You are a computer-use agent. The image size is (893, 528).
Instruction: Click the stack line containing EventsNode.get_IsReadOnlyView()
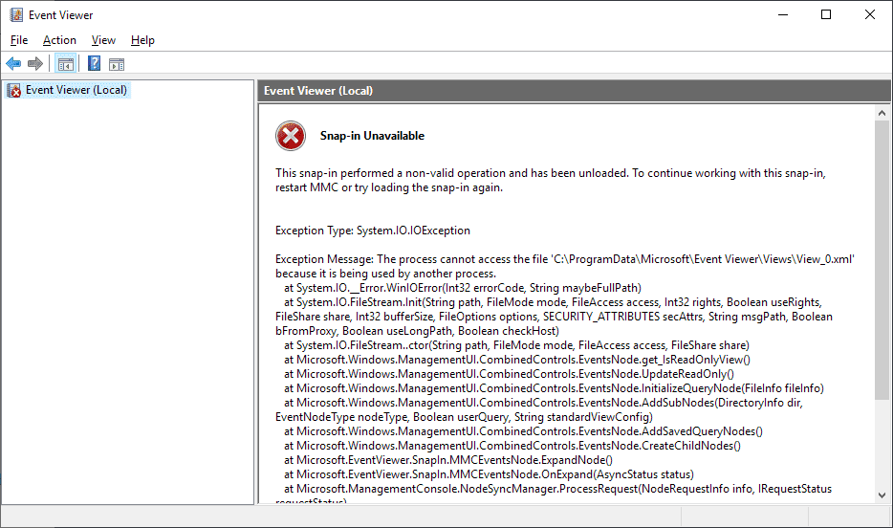(517, 360)
